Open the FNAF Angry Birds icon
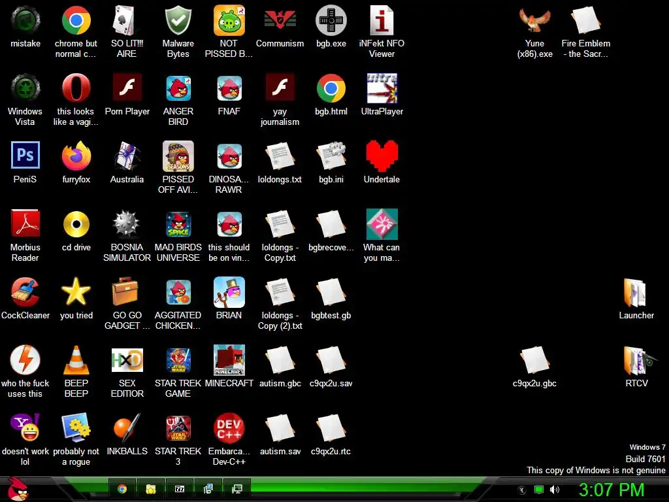 [229, 88]
